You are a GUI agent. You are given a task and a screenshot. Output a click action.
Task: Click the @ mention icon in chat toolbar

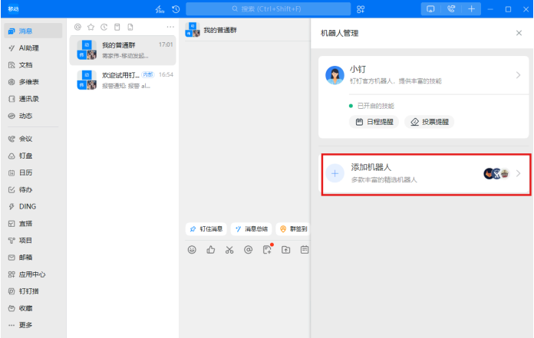[248, 250]
